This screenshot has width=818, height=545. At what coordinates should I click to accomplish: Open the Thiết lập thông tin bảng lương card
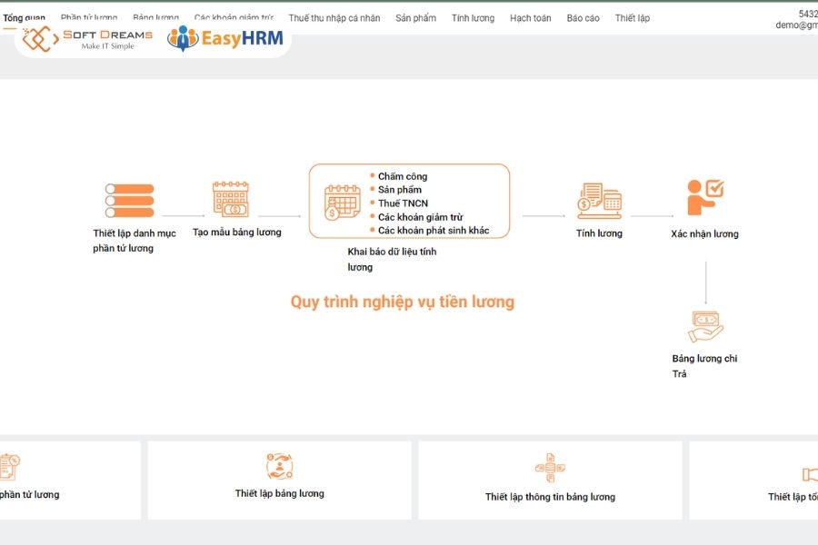point(551,481)
